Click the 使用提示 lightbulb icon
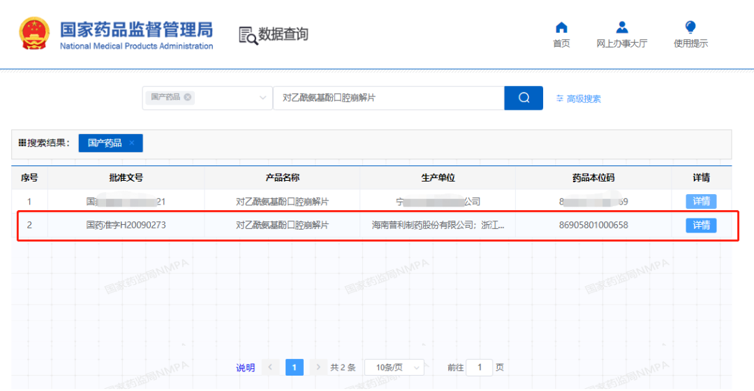 coord(690,28)
